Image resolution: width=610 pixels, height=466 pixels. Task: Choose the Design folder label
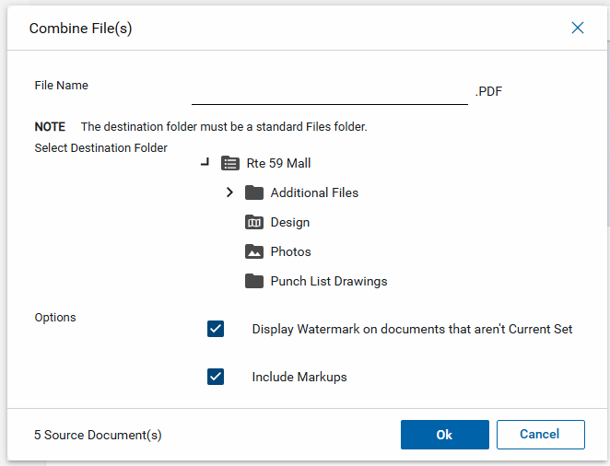point(289,222)
